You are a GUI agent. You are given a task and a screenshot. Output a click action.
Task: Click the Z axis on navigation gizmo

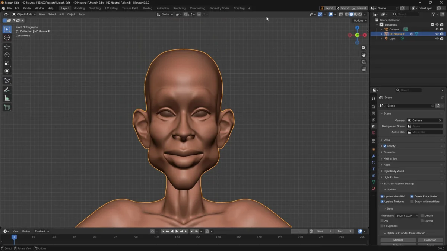pyautogui.click(x=357, y=28)
